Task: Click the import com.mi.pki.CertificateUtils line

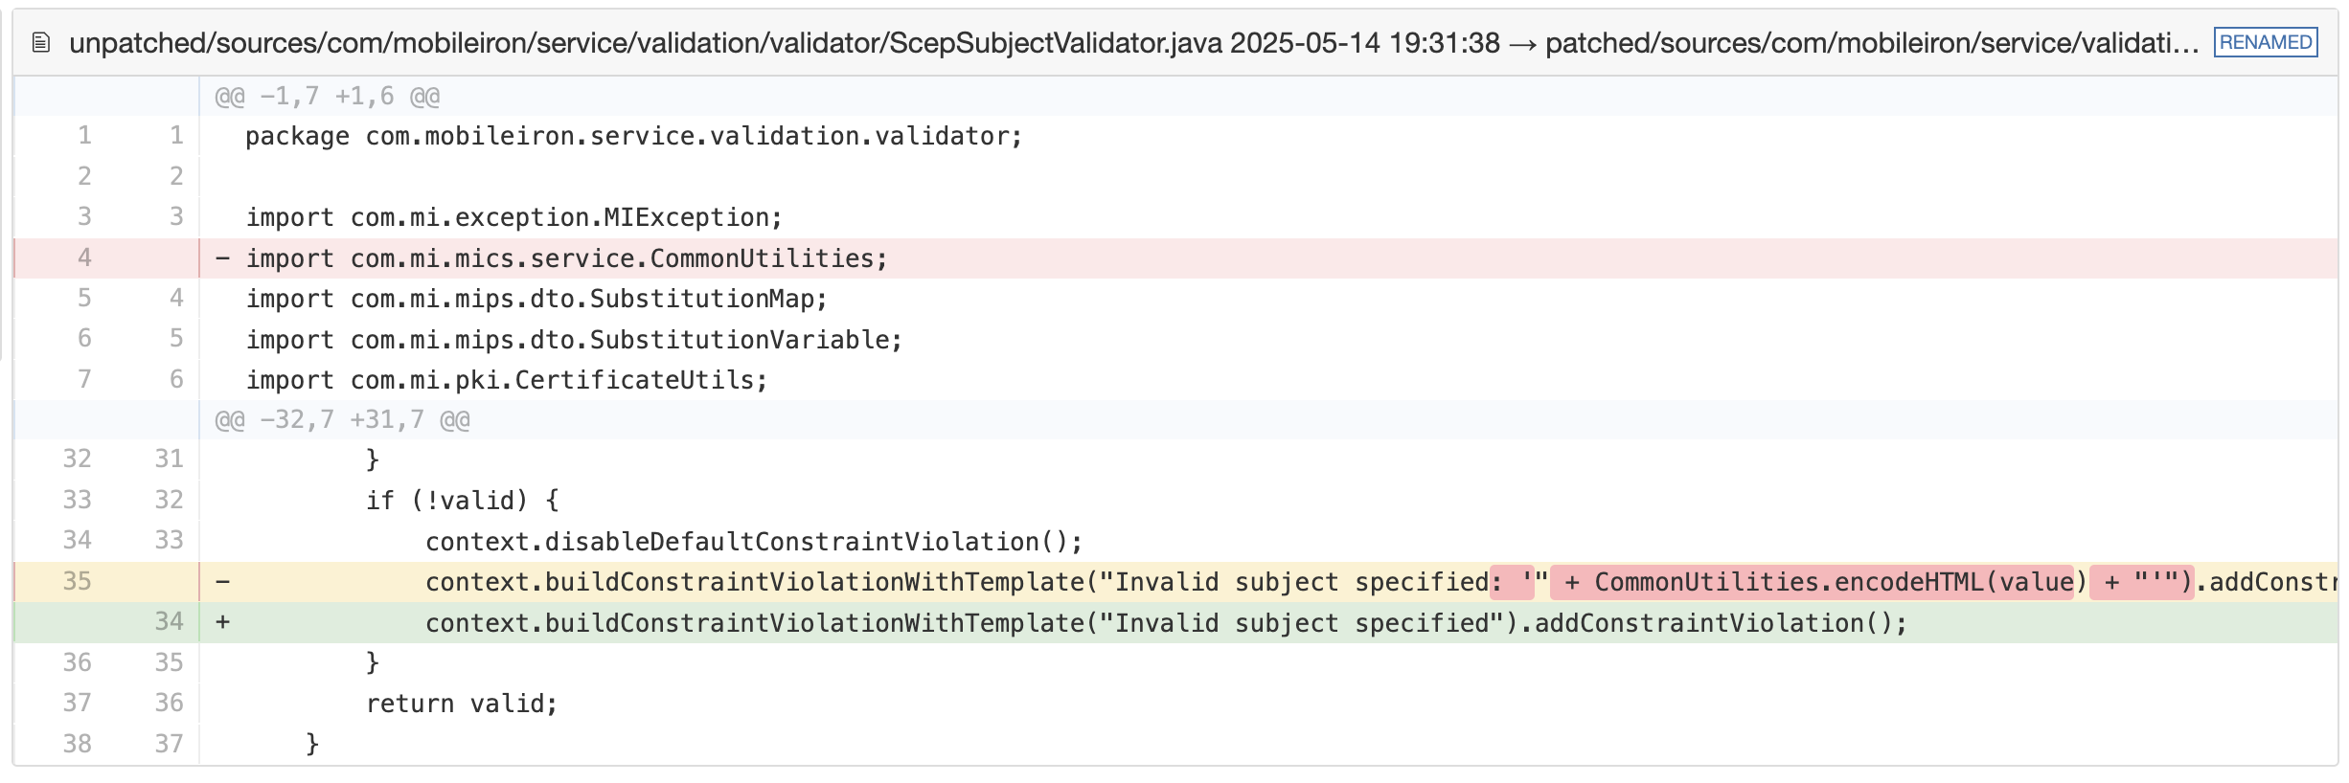Action: [507, 380]
